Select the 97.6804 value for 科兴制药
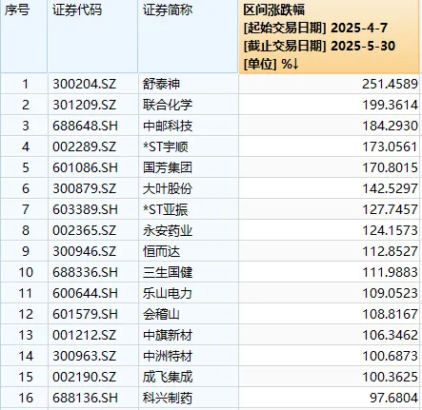The width and height of the screenshot is (422, 410). point(393,398)
